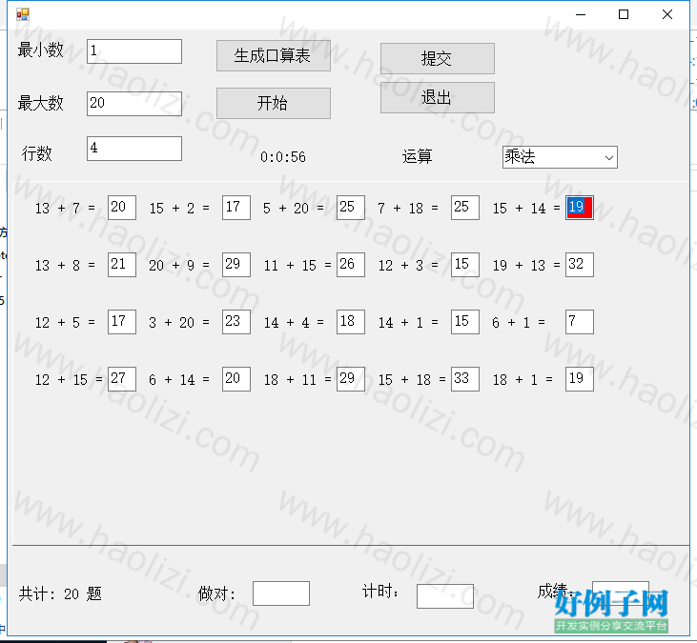Screen dimensions: 697x643
Task: Minimize the window
Action: (x=581, y=14)
